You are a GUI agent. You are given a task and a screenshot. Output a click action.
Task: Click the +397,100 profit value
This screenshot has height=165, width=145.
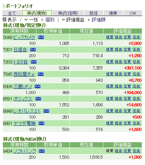tap(133, 68)
